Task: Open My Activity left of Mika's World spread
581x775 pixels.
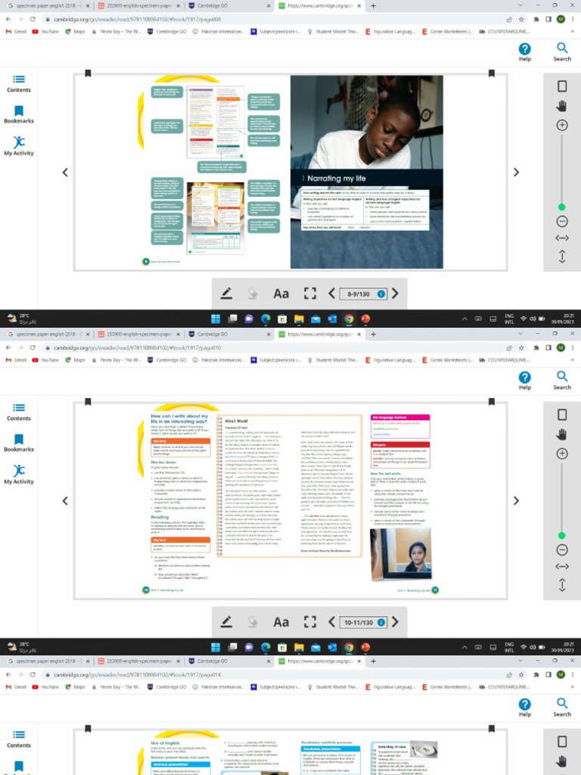Action: (x=19, y=474)
